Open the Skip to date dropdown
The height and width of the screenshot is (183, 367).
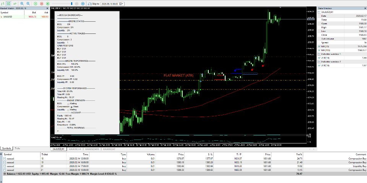(122, 4)
